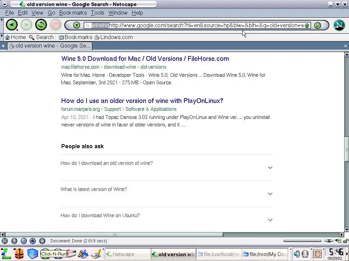The height and width of the screenshot is (261, 349).
Task: Open the Go menu
Action: pyautogui.click(x=51, y=13)
